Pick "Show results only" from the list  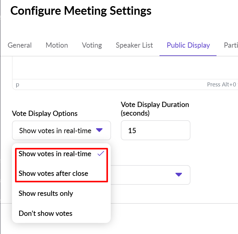pyautogui.click(x=46, y=193)
